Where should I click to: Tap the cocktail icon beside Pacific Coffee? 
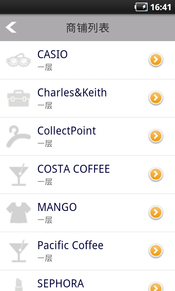(x=19, y=251)
